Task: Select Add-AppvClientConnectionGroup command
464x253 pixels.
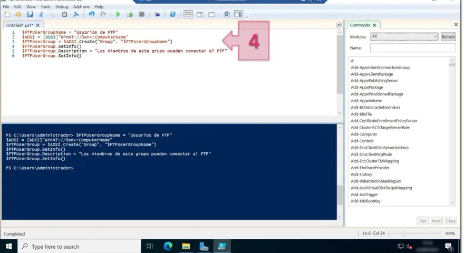Action: click(380, 67)
